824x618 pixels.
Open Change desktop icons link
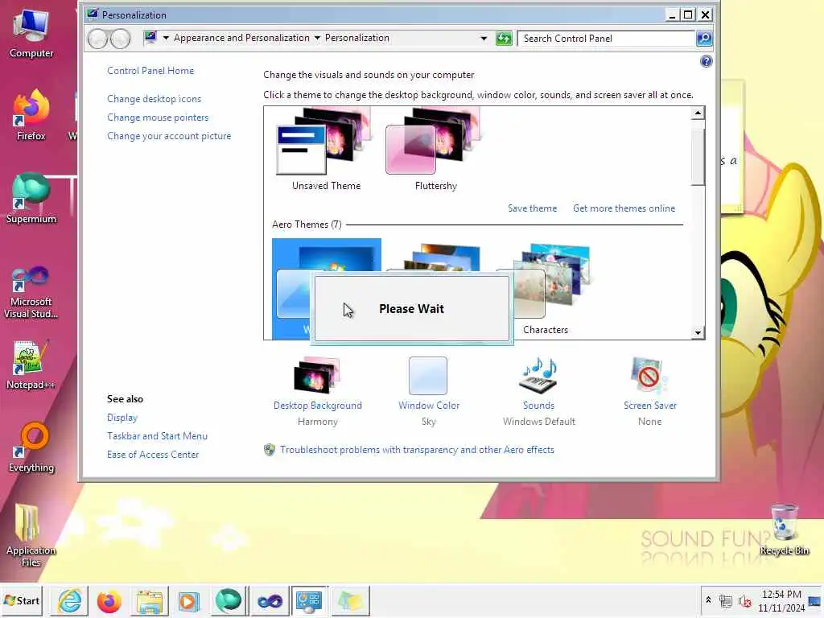(x=154, y=99)
